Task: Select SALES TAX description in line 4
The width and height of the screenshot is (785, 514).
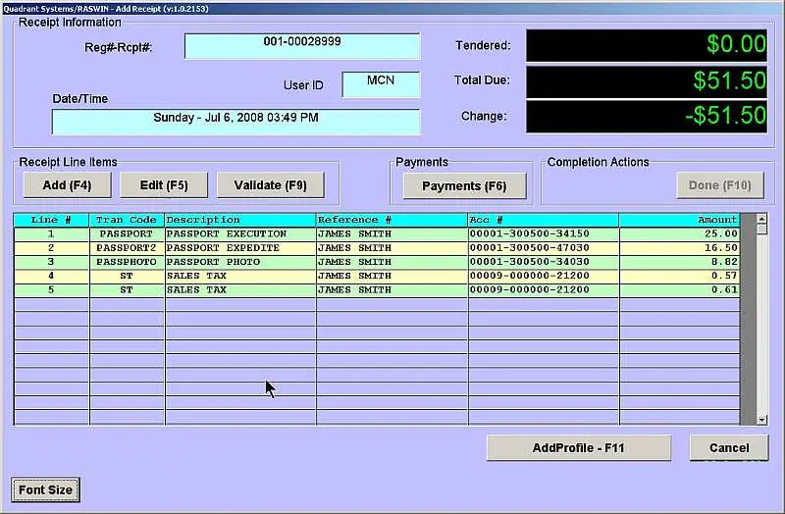Action: [240, 277]
